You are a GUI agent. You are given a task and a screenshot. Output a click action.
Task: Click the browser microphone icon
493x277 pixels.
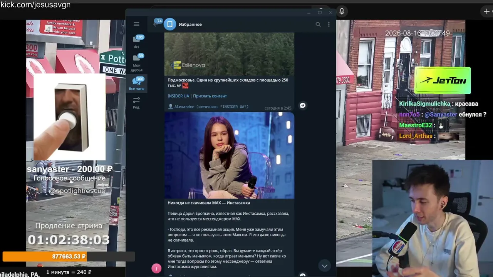coord(342,12)
